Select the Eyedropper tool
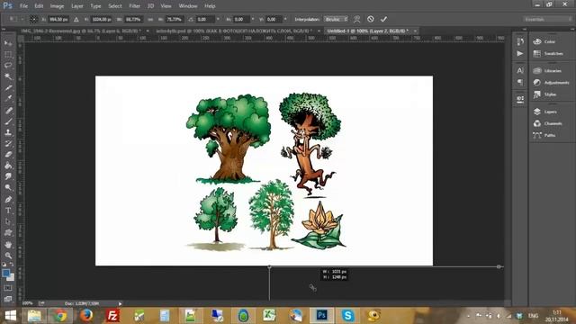 click(8, 99)
